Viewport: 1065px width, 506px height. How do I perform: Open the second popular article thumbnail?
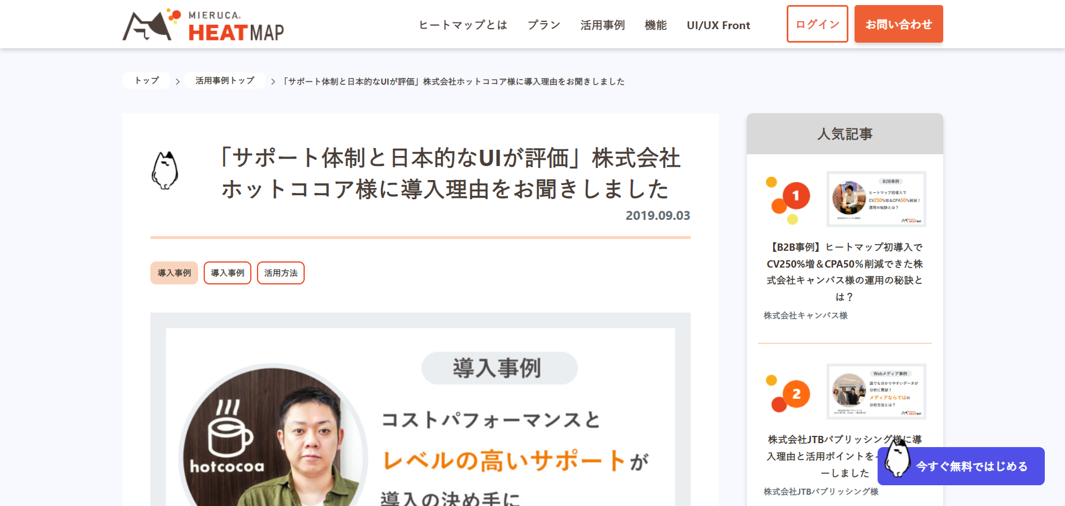click(876, 392)
